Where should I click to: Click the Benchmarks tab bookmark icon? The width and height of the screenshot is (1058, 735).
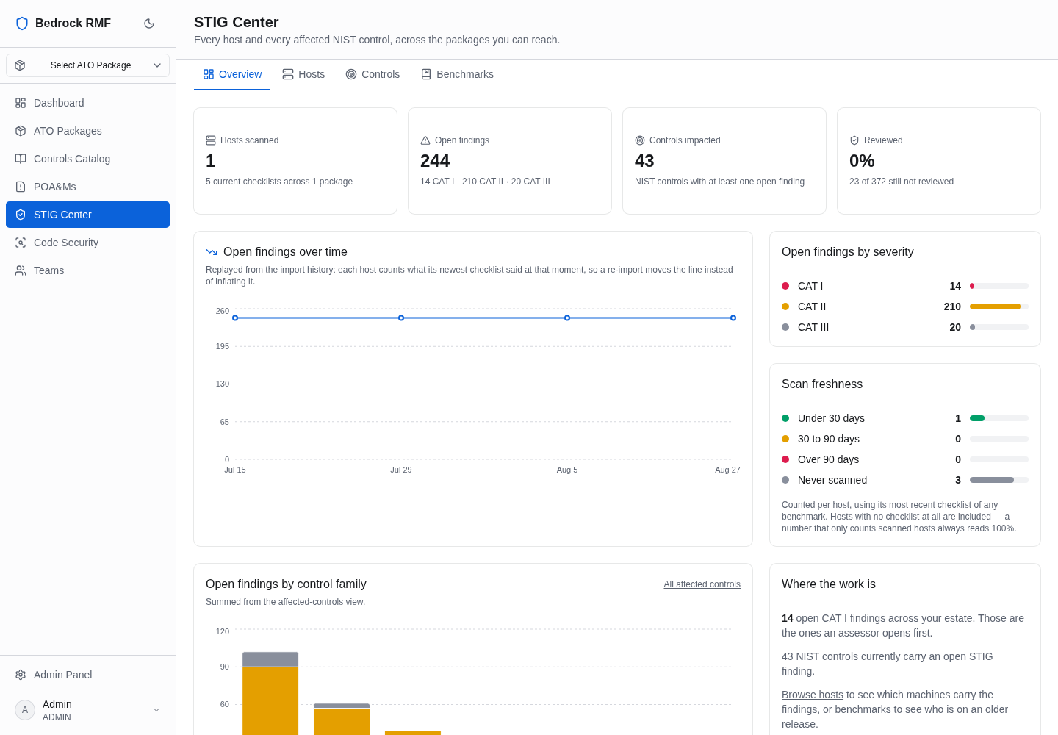pos(426,74)
